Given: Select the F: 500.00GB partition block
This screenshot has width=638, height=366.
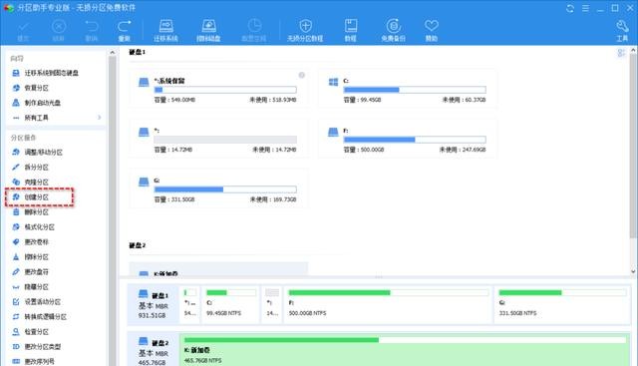Looking at the screenshot, I should pyautogui.click(x=389, y=304).
